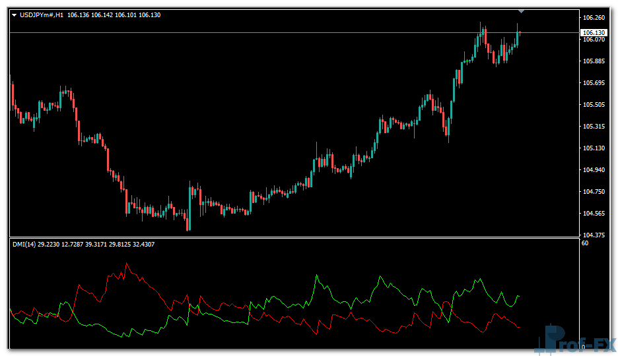Click the 104.750 price scale label

pos(594,192)
